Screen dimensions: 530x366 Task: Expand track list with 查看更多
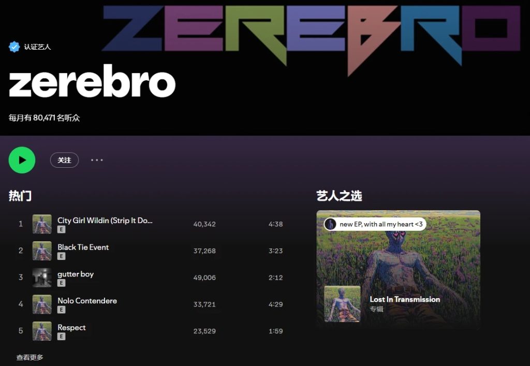tap(30, 357)
